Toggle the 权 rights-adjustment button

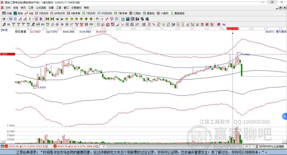click(x=36, y=19)
